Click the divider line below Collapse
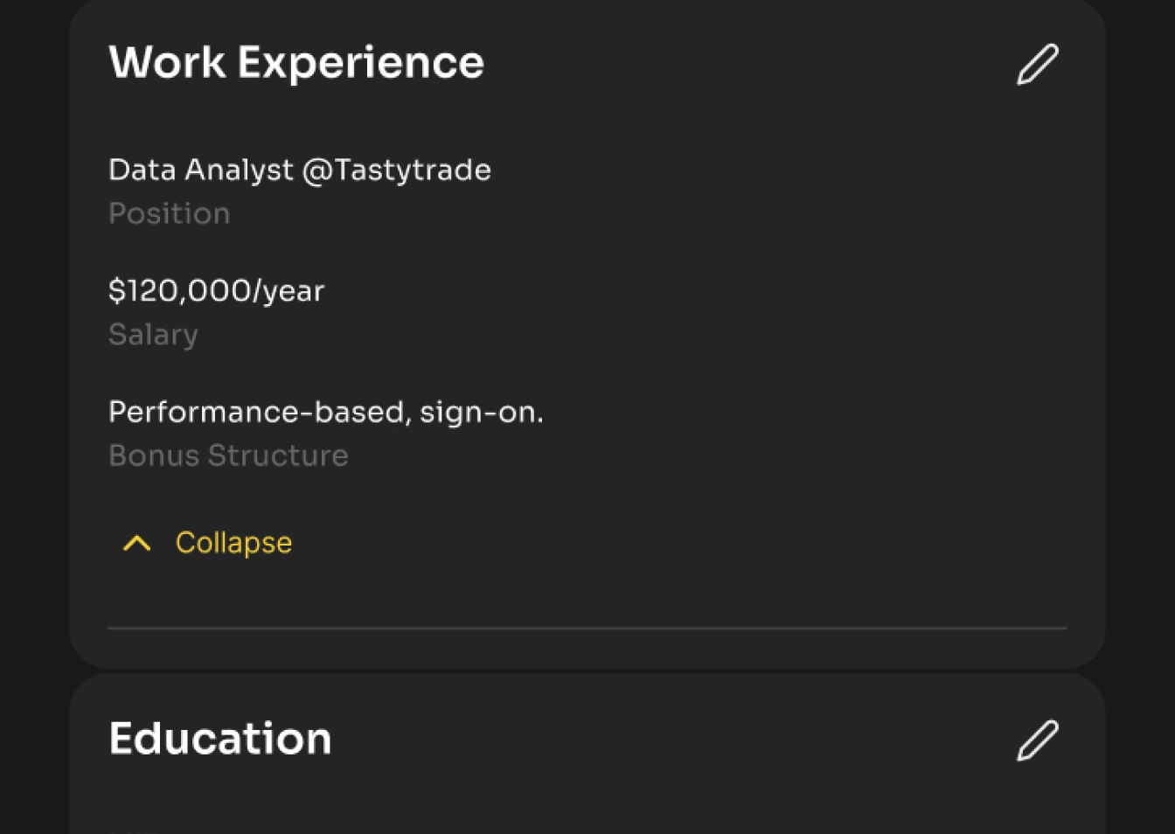Viewport: 1175px width, 834px height. [x=587, y=628]
